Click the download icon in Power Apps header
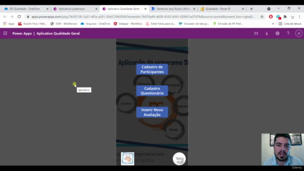Image resolution: width=304 pixels, height=171 pixels. 267,33
